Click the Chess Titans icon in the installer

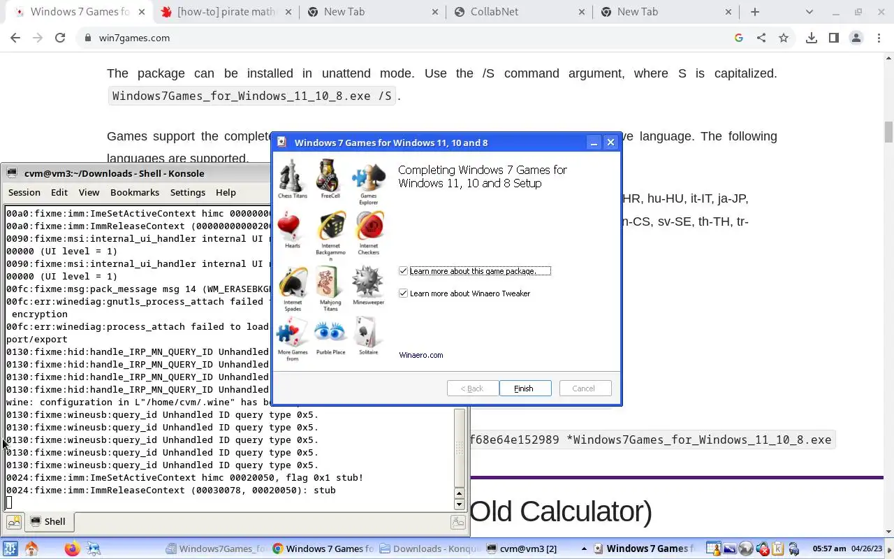pyautogui.click(x=293, y=175)
